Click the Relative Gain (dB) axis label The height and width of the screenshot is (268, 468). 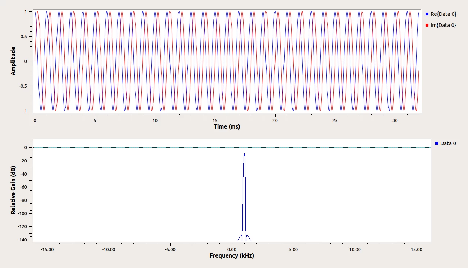coord(13,190)
